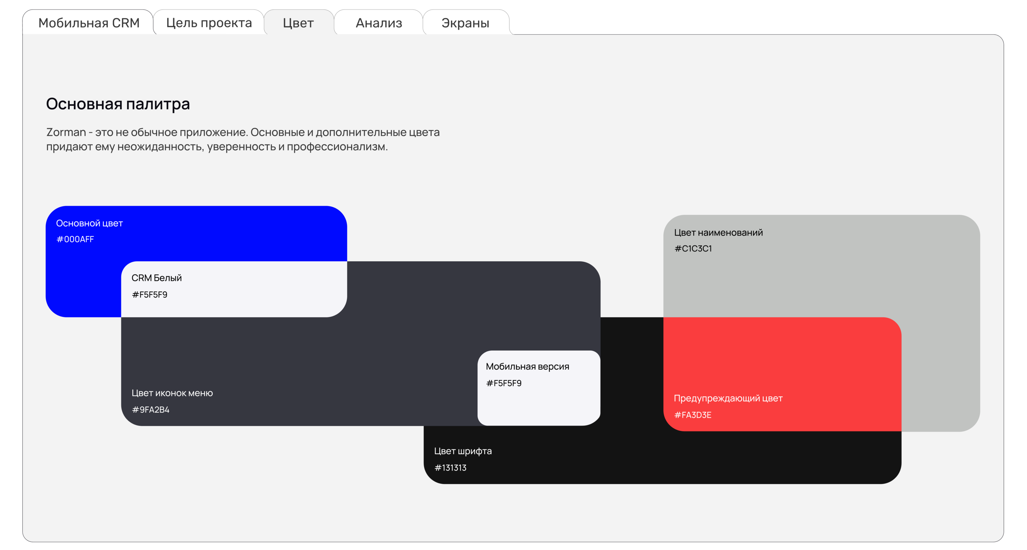Click the #131313 hex code
This screenshot has height=550, width=1027.
450,468
